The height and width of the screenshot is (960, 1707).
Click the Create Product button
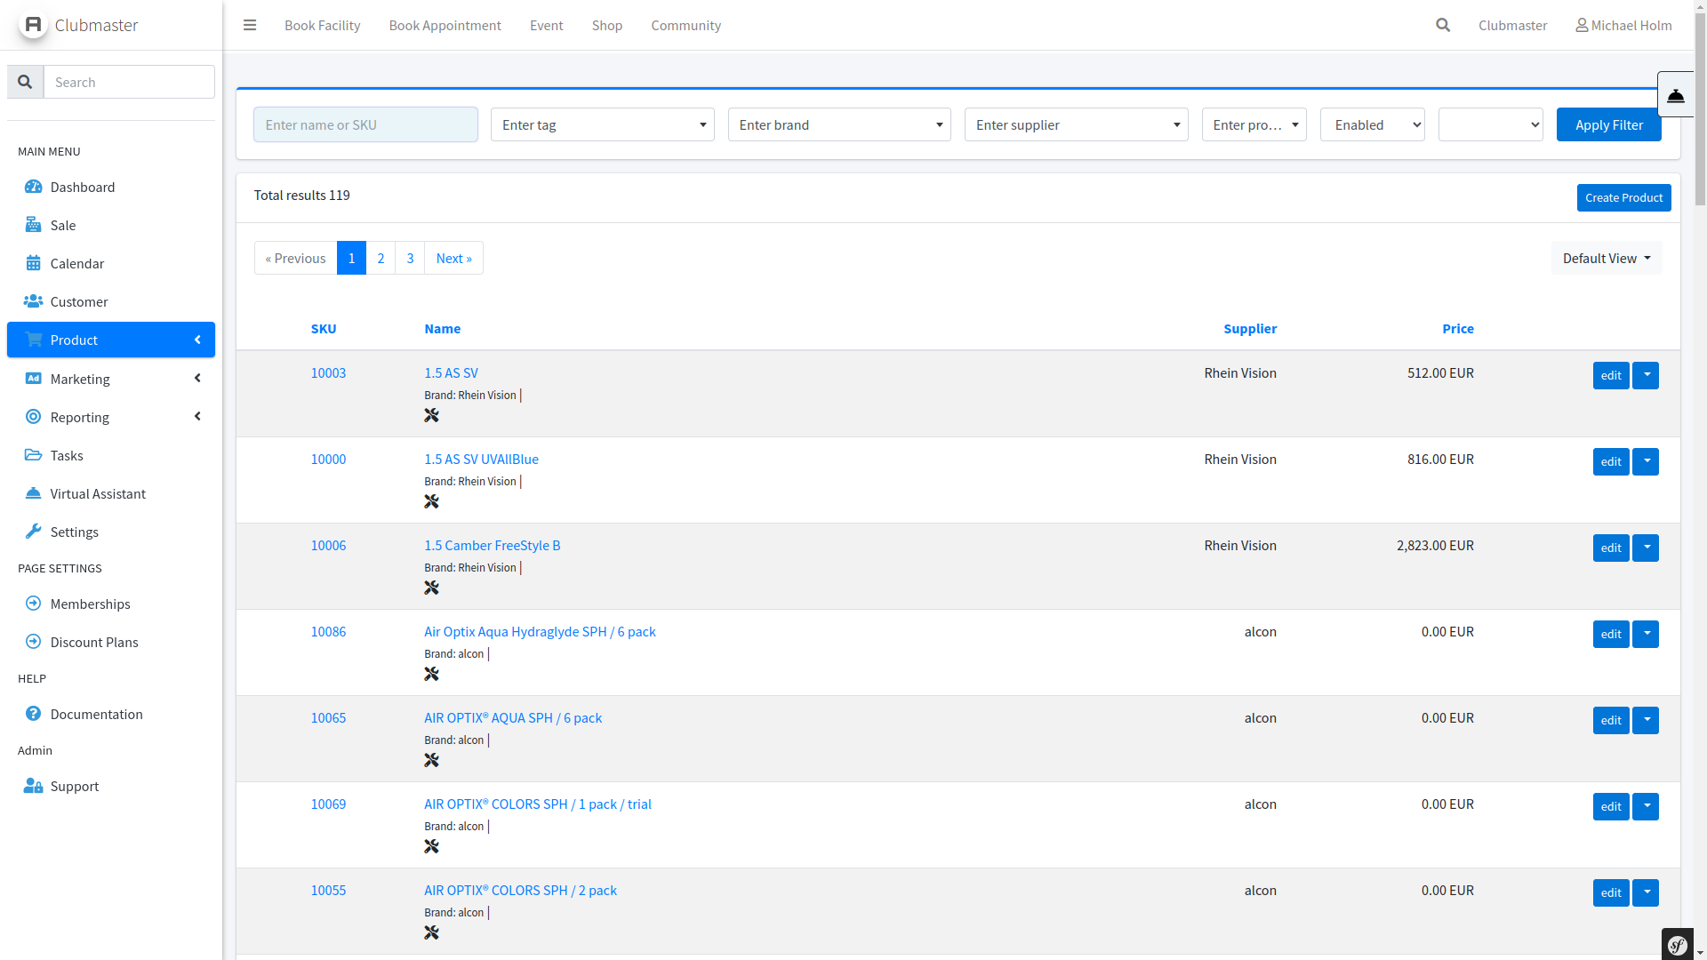pos(1623,197)
